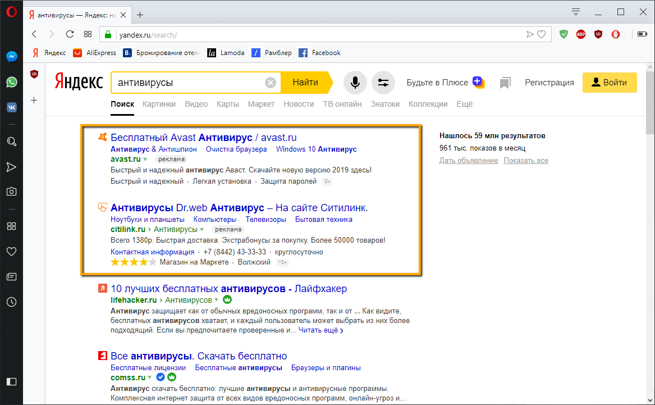
Task: Open the tab menu icon in title bar
Action: tap(576, 12)
